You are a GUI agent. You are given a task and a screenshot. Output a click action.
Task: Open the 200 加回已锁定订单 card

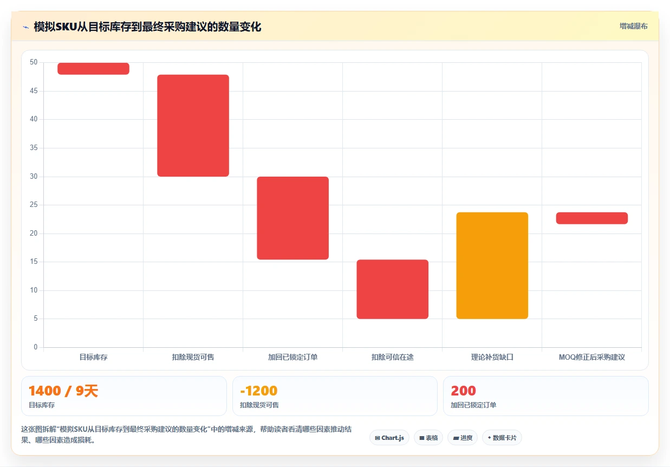[x=545, y=396]
